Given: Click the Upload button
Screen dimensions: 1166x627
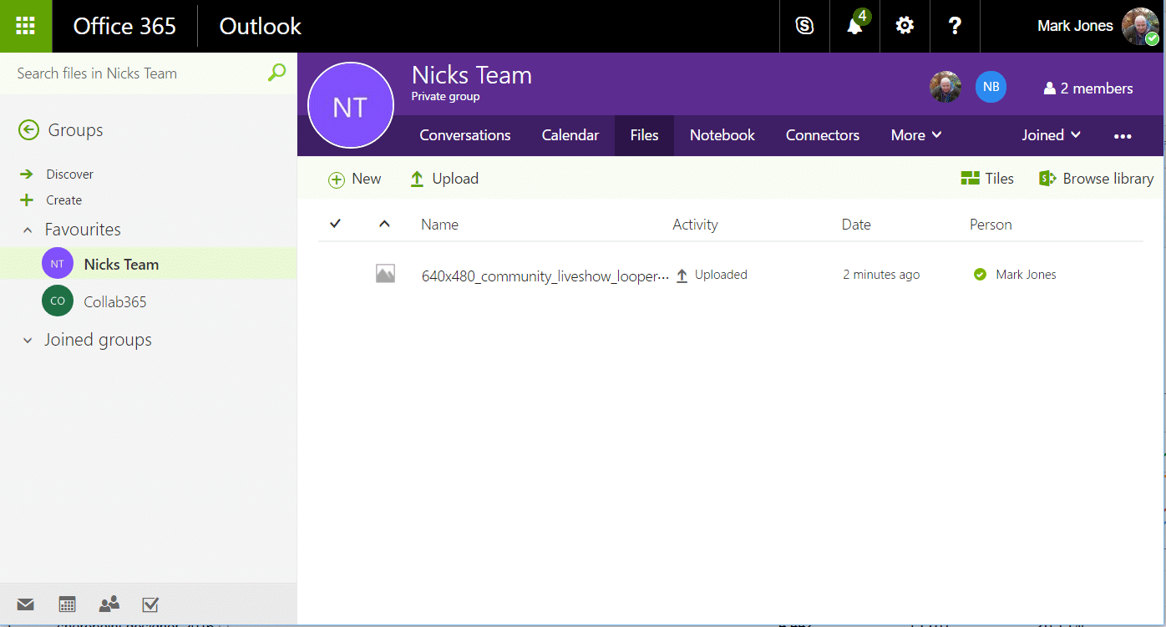Looking at the screenshot, I should coord(444,179).
